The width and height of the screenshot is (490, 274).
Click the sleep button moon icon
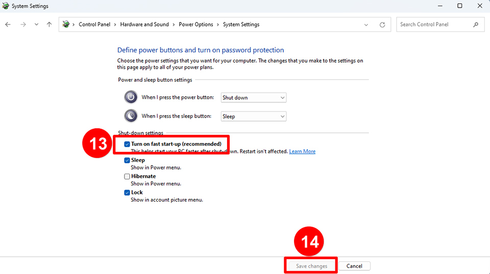(x=131, y=116)
